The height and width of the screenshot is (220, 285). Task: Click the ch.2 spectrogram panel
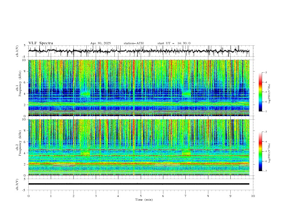click(x=139, y=147)
